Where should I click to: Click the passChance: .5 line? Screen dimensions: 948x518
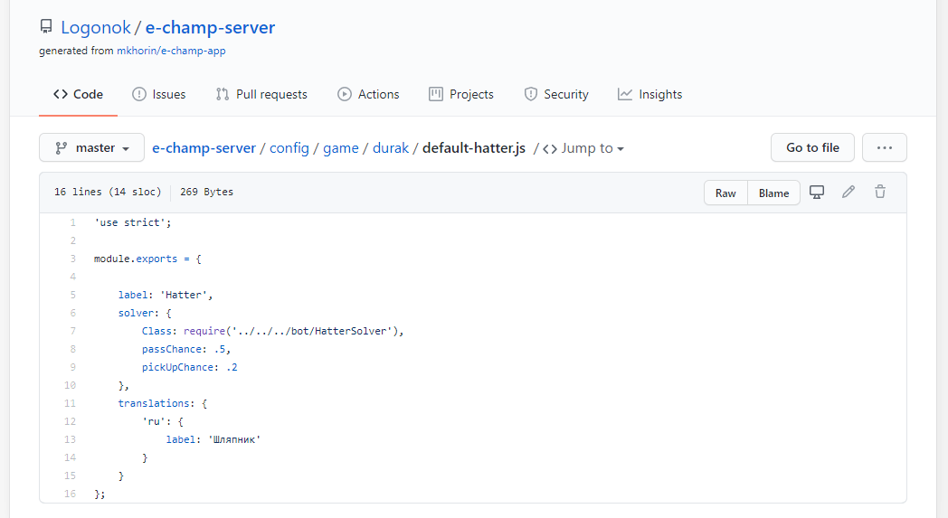pos(186,349)
